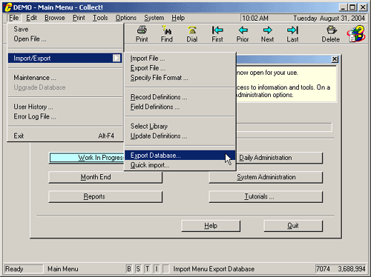Expand the Import/Export submenu arrow
The height and width of the screenshot is (277, 371).
pyautogui.click(x=116, y=58)
